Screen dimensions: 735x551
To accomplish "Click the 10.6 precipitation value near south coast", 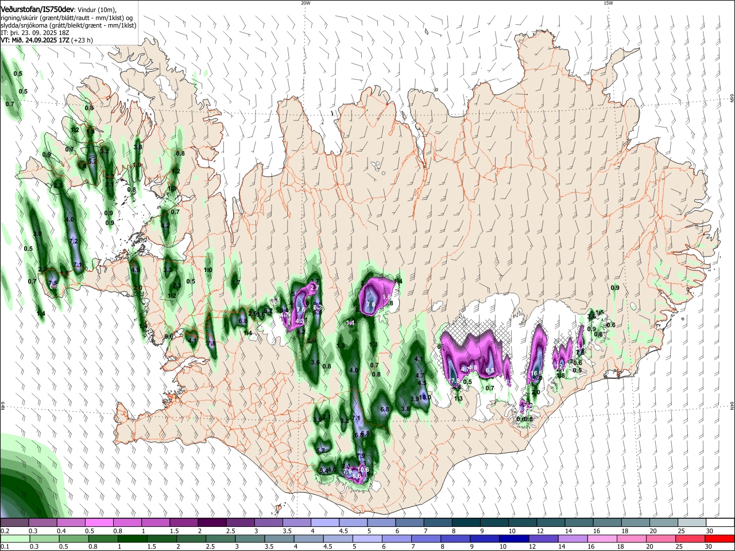I will 363,470.
